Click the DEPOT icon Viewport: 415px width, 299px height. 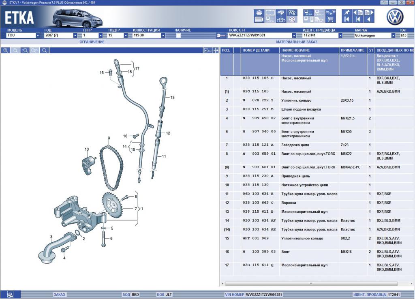tap(319, 13)
